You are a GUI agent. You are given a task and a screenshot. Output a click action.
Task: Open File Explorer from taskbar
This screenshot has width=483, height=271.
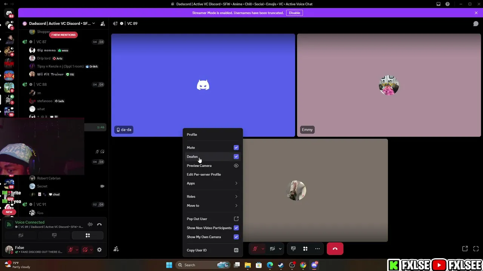click(248, 265)
